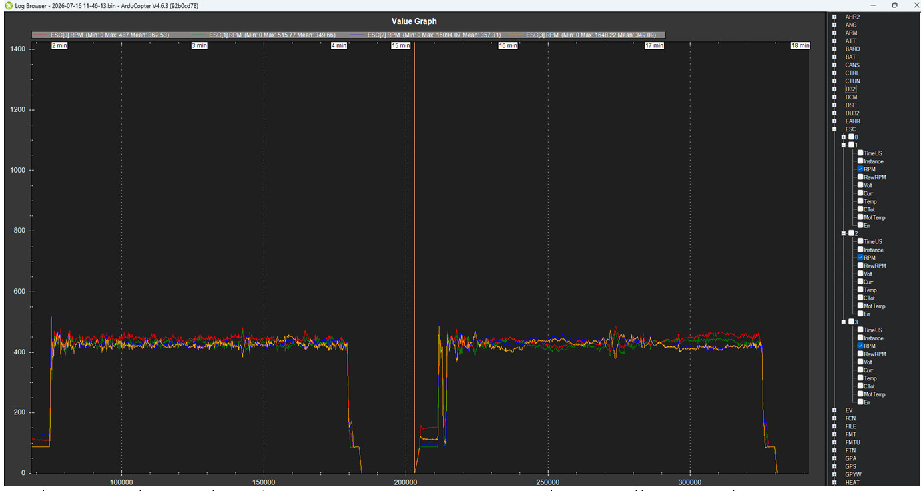Maximize or restore the Log Browser window

point(894,5)
